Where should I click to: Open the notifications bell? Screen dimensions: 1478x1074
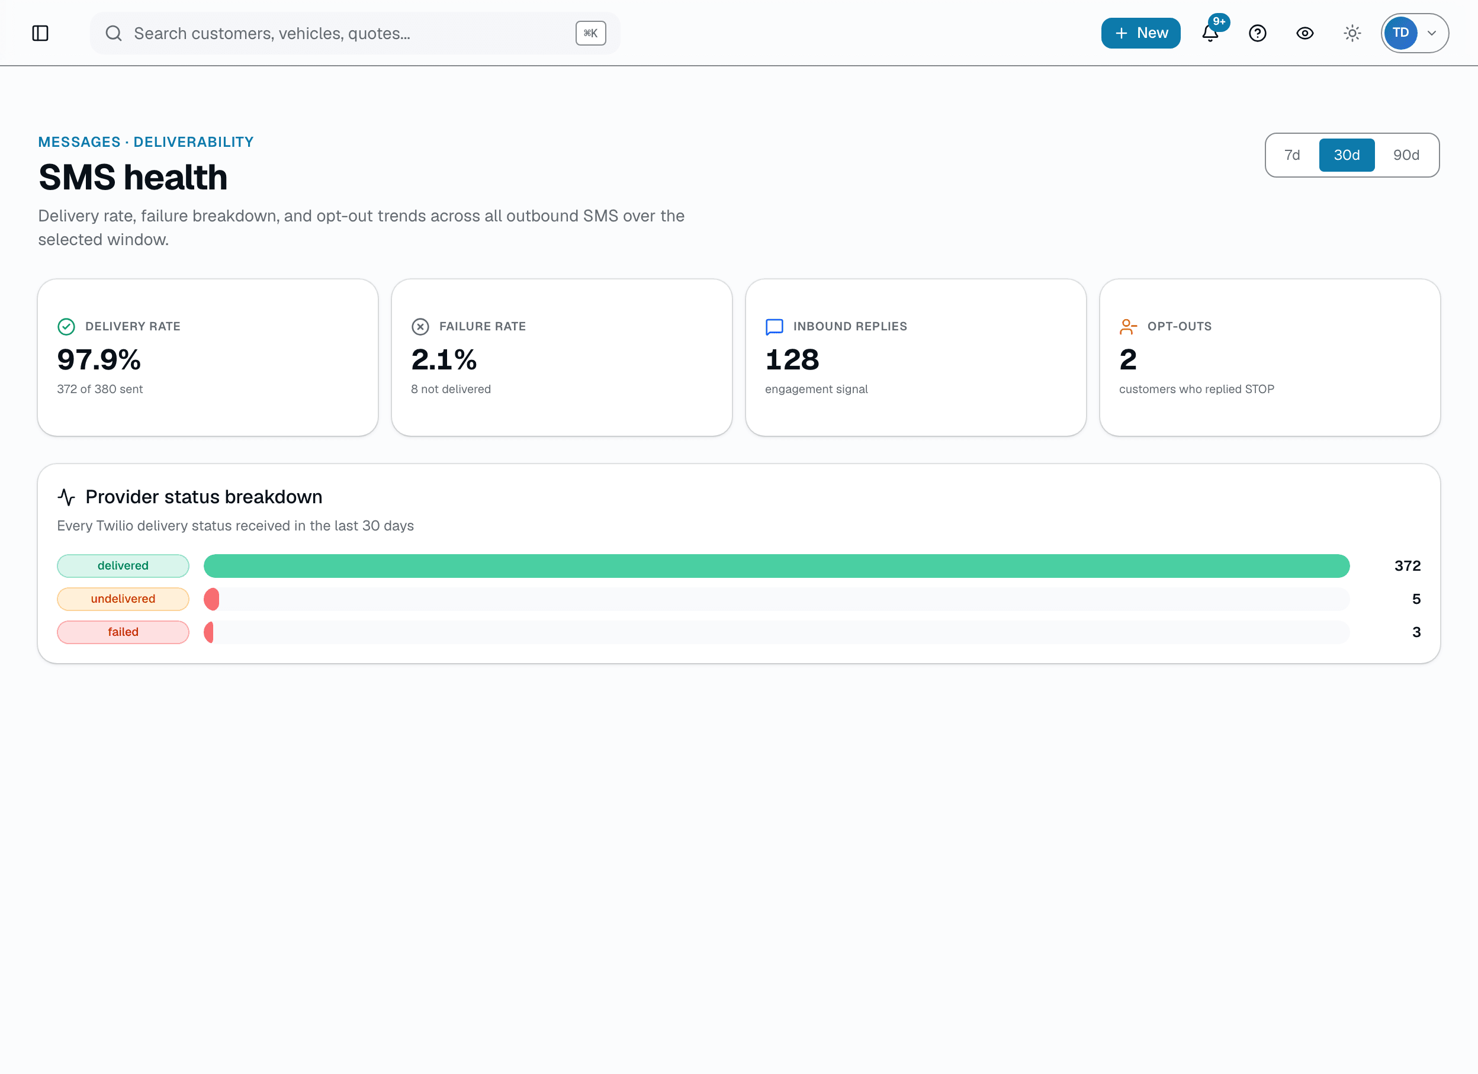coord(1210,33)
